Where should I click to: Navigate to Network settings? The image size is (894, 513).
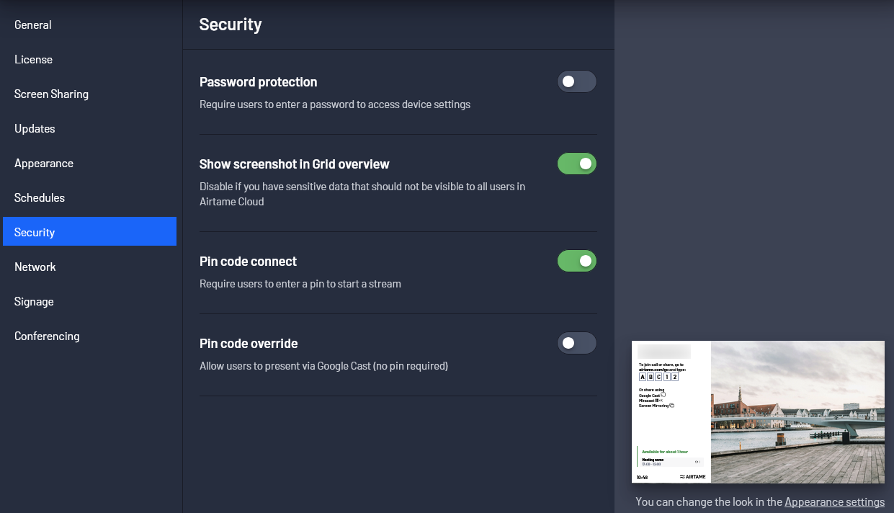(35, 267)
